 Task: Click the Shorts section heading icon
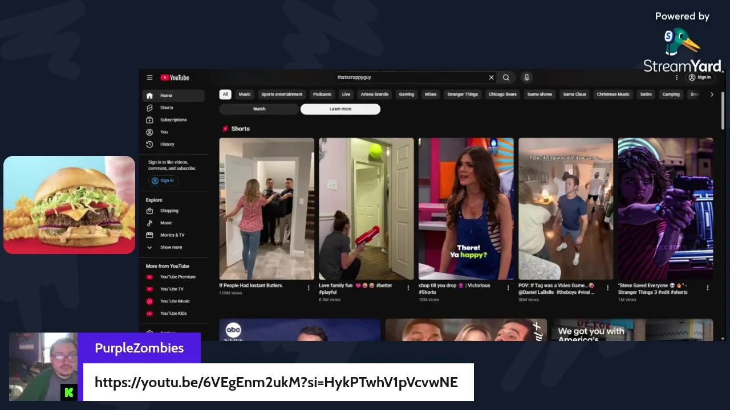pos(225,129)
